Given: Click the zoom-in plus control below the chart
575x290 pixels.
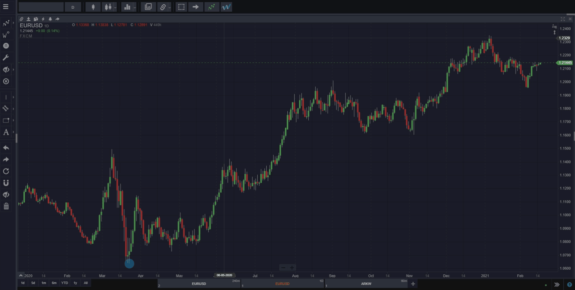Looking at the screenshot, I should click(292, 267).
